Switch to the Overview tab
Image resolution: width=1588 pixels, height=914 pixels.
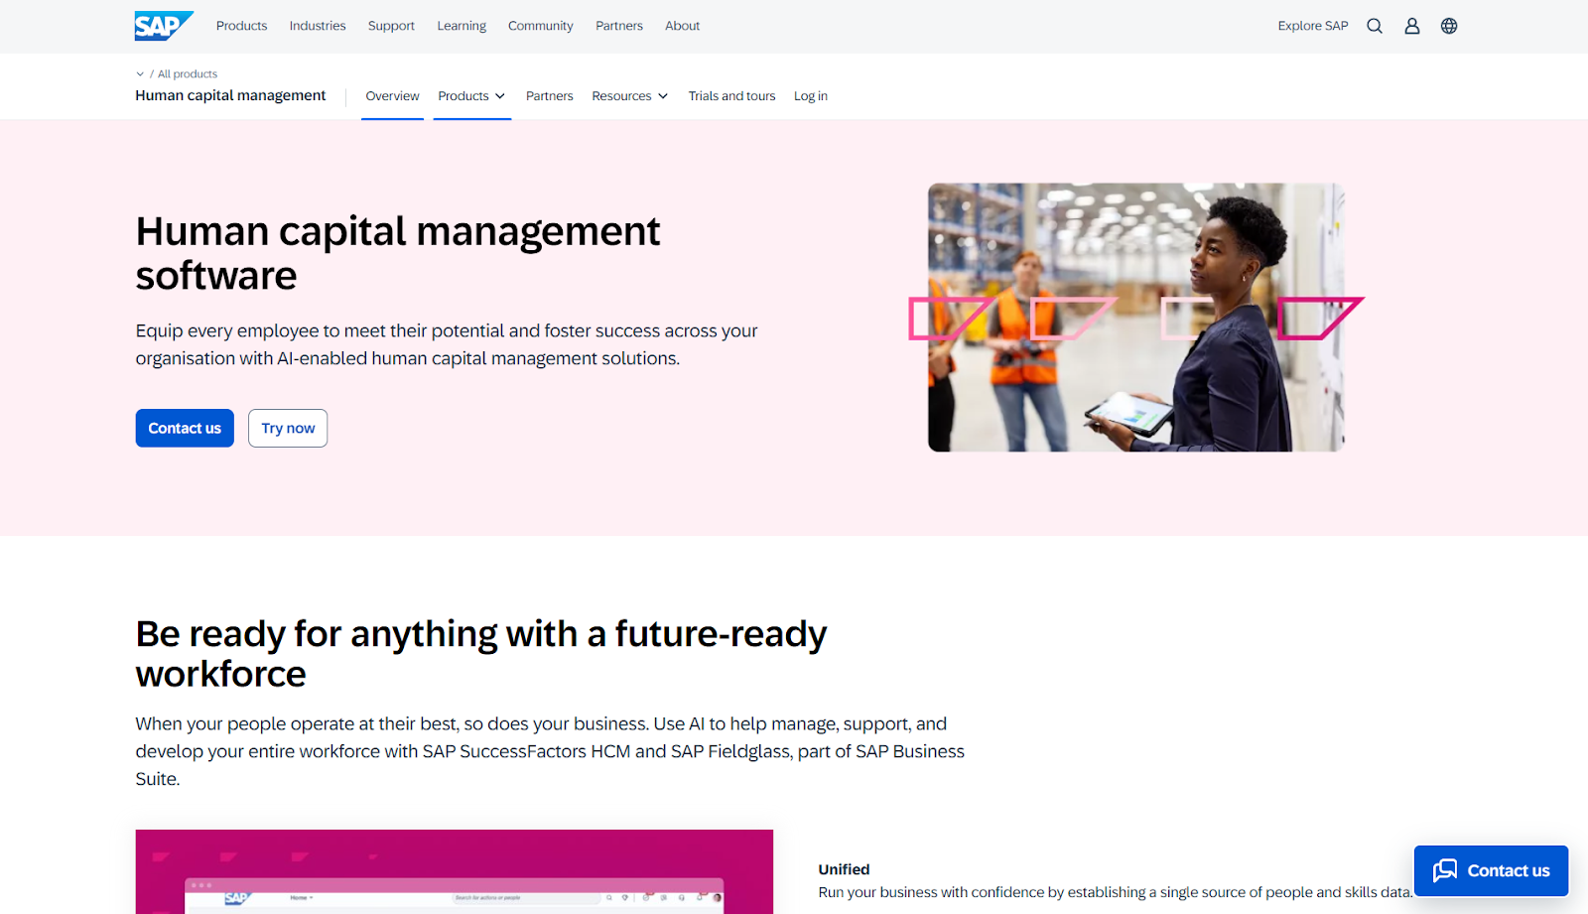coord(392,96)
